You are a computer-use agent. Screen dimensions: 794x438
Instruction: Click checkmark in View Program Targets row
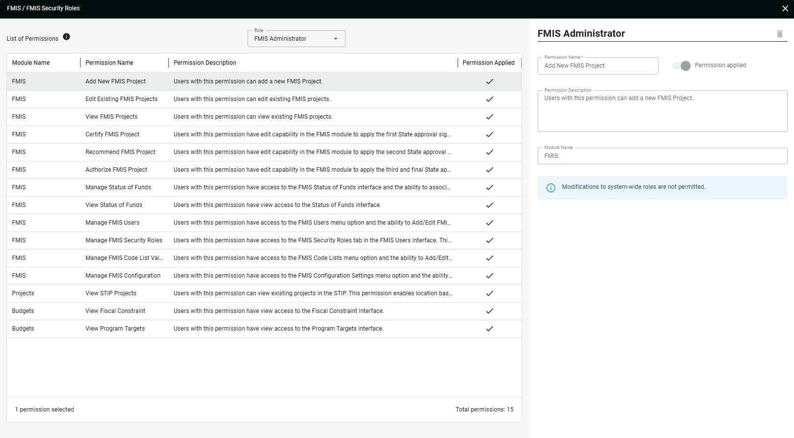[x=490, y=329]
